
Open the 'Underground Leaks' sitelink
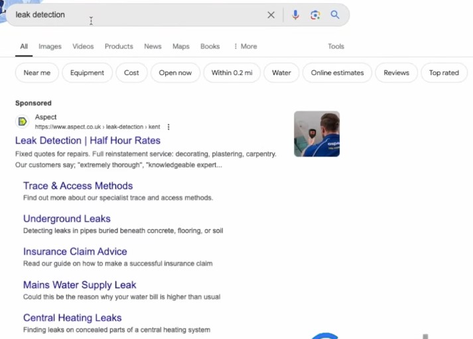(66, 219)
